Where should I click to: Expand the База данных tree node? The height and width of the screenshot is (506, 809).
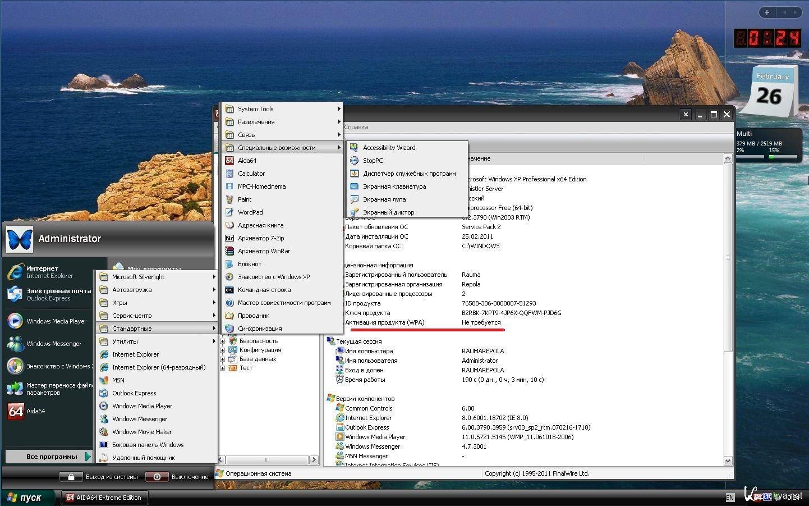[x=222, y=359]
